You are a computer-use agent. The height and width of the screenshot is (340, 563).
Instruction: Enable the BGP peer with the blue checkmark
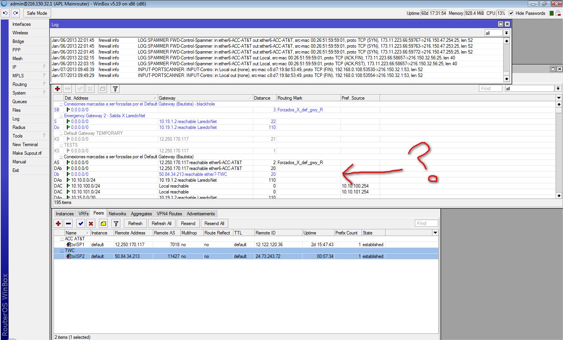click(x=81, y=224)
